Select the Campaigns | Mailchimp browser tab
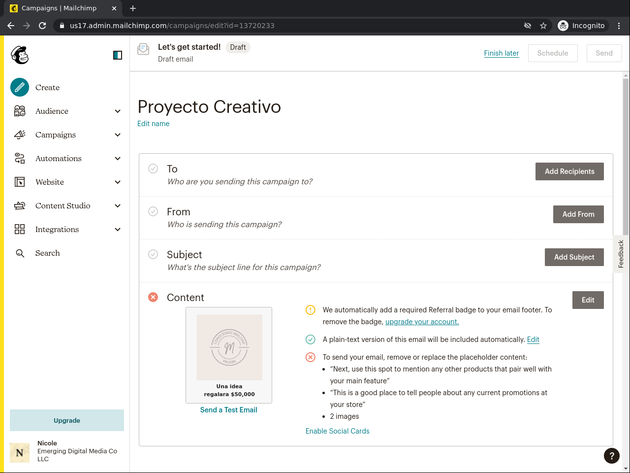The width and height of the screenshot is (630, 473). [59, 8]
